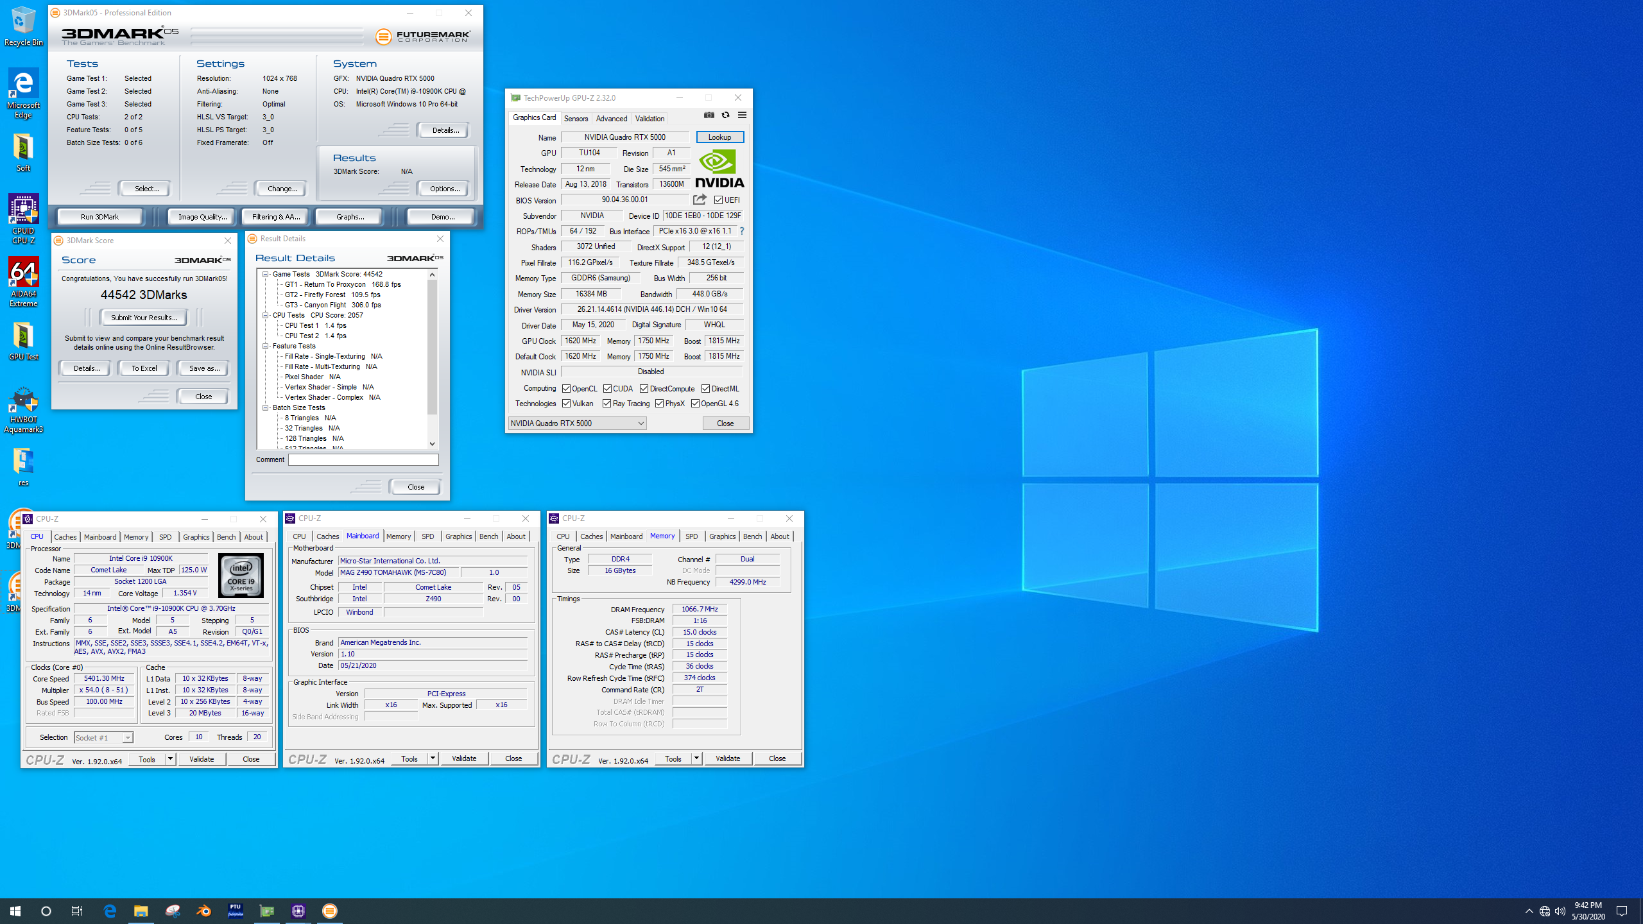Open the notification center icon
The width and height of the screenshot is (1643, 924).
(1622, 911)
